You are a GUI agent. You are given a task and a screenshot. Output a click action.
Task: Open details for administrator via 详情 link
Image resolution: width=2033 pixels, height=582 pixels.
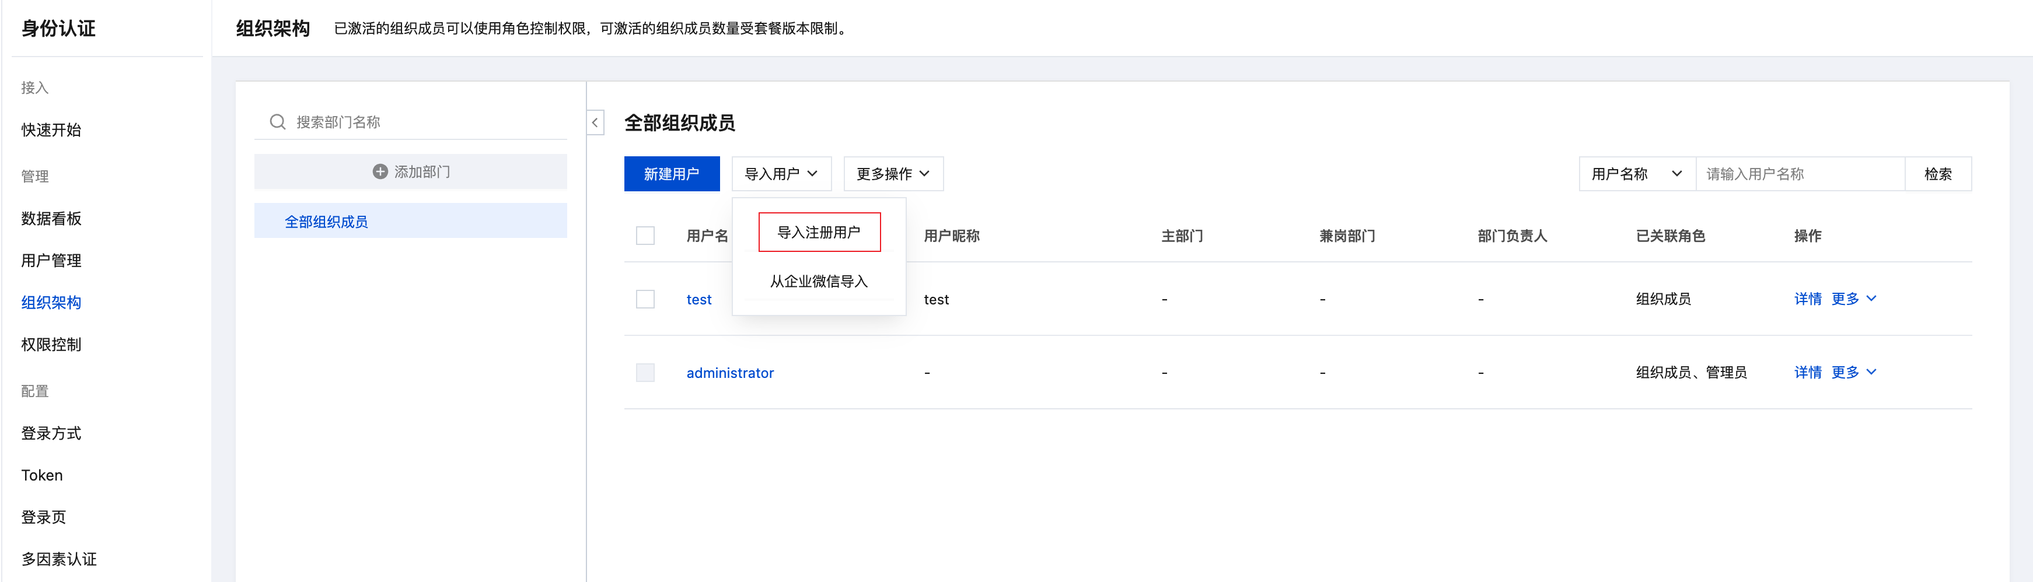click(x=1808, y=372)
